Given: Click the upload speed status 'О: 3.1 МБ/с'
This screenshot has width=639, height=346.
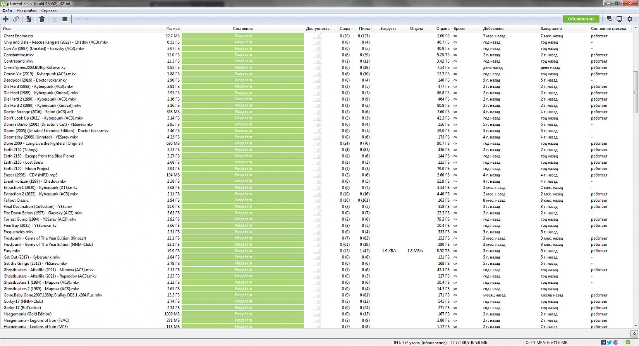Looking at the screenshot, I should pos(546,343).
